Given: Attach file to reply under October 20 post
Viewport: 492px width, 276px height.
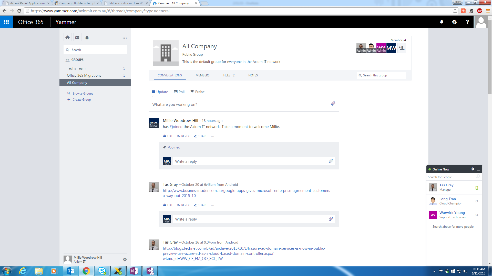Looking at the screenshot, I should [331, 219].
